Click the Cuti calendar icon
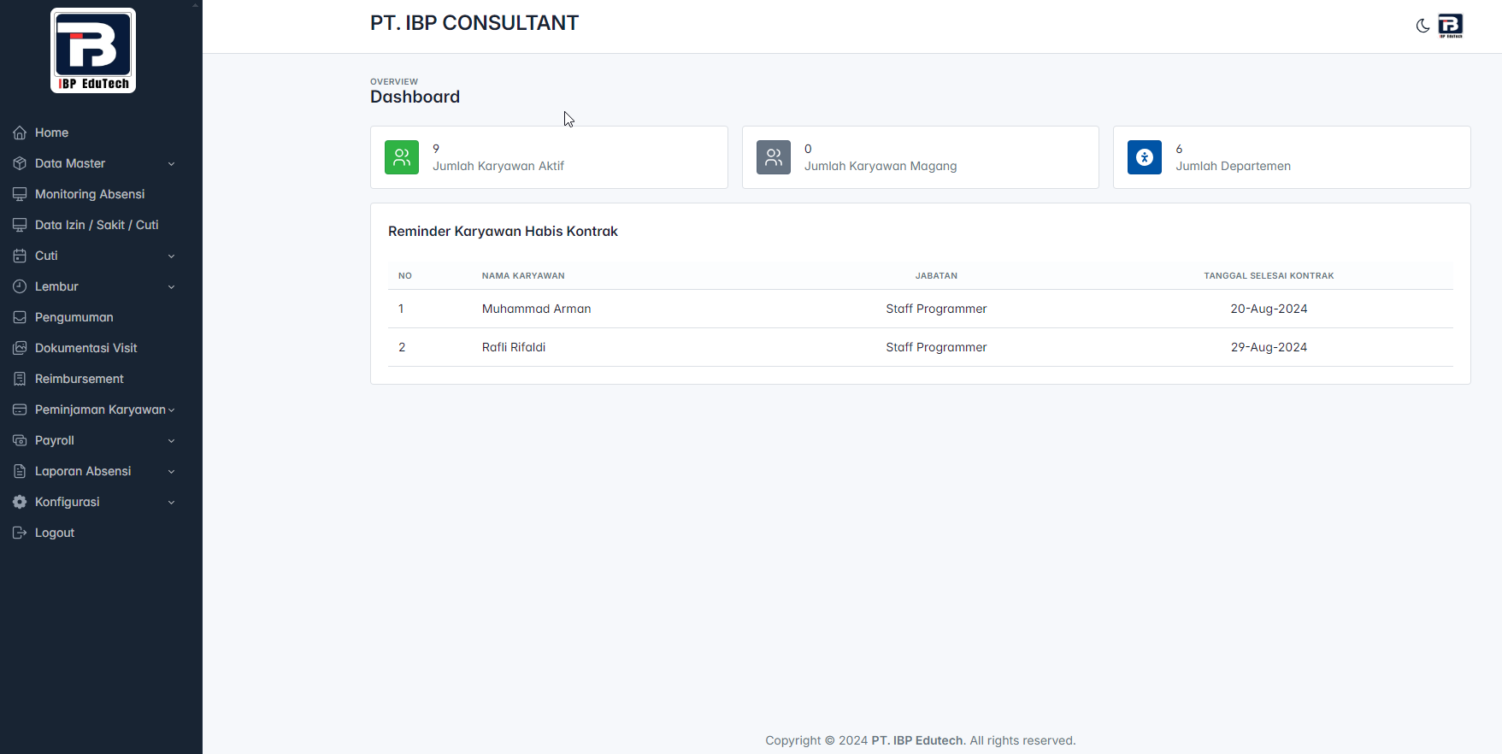Image resolution: width=1502 pixels, height=754 pixels. pyautogui.click(x=20, y=256)
